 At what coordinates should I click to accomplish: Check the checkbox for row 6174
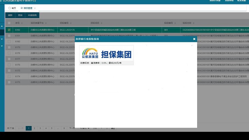[9, 76]
